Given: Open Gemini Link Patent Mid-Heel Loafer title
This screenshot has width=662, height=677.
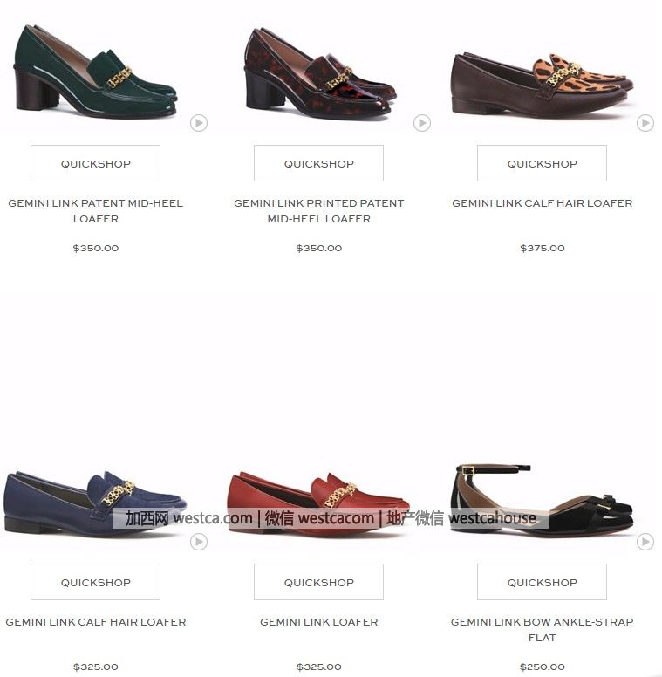Looking at the screenshot, I should click(x=95, y=211).
